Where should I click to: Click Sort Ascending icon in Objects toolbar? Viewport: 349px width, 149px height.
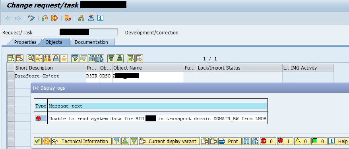point(111,58)
